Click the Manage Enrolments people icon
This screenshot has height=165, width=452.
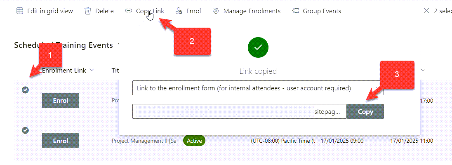pyautogui.click(x=216, y=11)
